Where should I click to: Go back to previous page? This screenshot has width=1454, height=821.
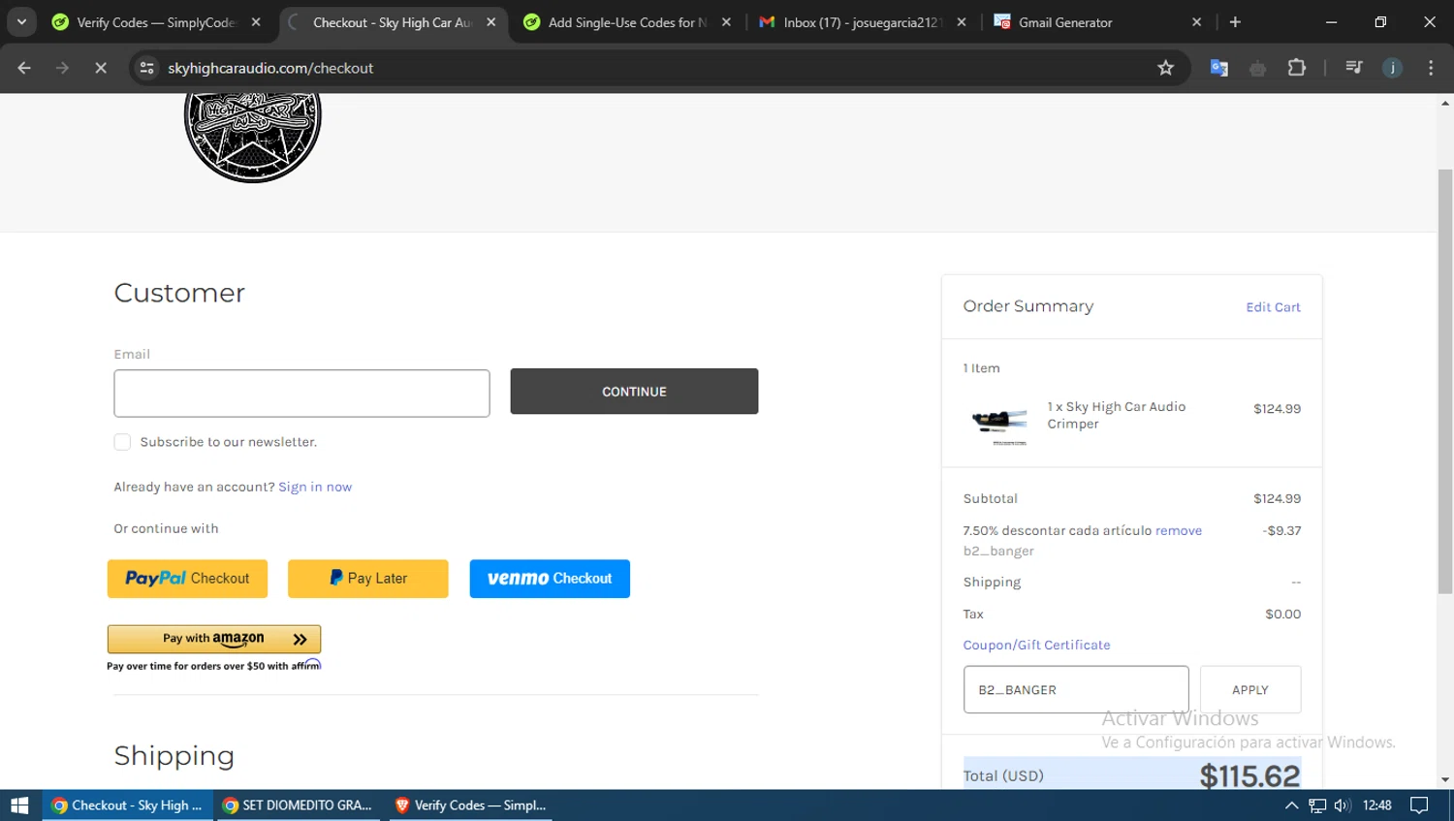24,68
